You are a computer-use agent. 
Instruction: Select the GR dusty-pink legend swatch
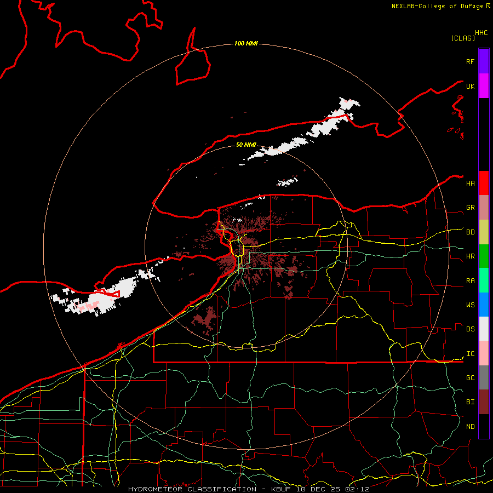point(484,208)
